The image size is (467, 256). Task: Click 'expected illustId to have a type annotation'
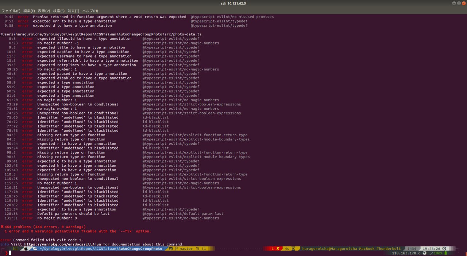pos(84,39)
